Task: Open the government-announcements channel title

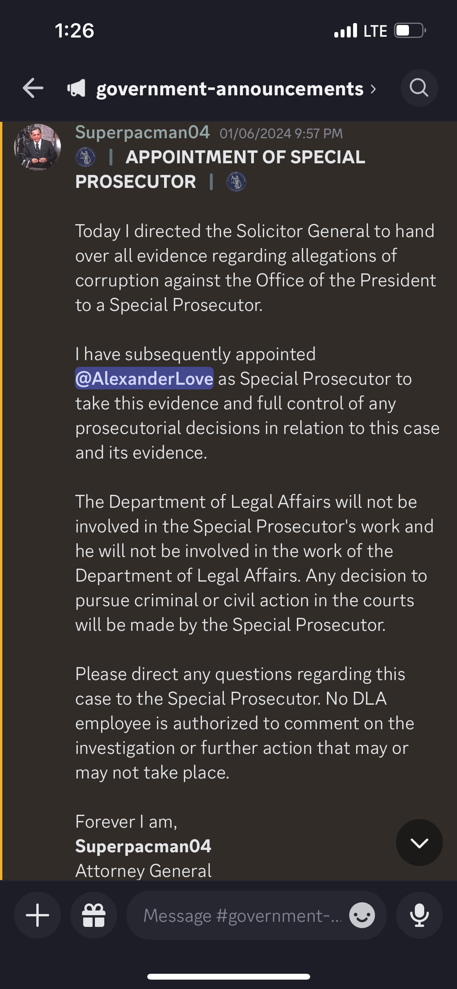Action: click(230, 89)
